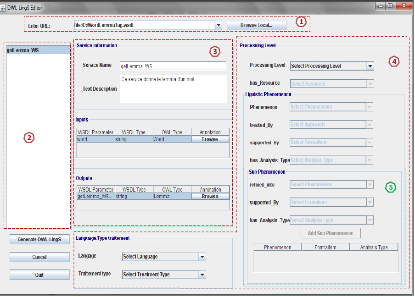Minimize the OWL-LingS Editor window

[381, 6]
